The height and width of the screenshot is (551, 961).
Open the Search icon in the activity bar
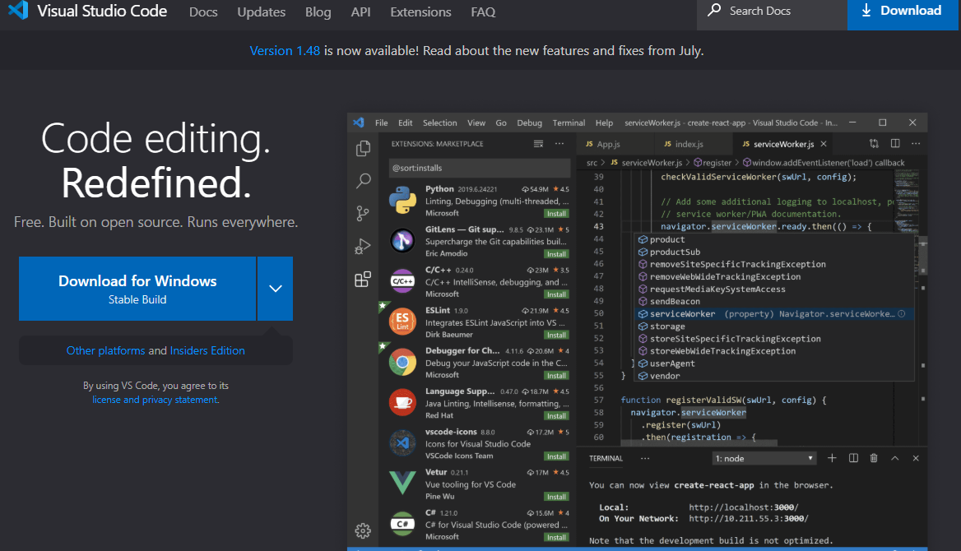coord(364,181)
